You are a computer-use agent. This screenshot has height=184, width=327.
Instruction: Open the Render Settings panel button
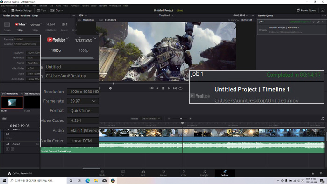point(21,10)
